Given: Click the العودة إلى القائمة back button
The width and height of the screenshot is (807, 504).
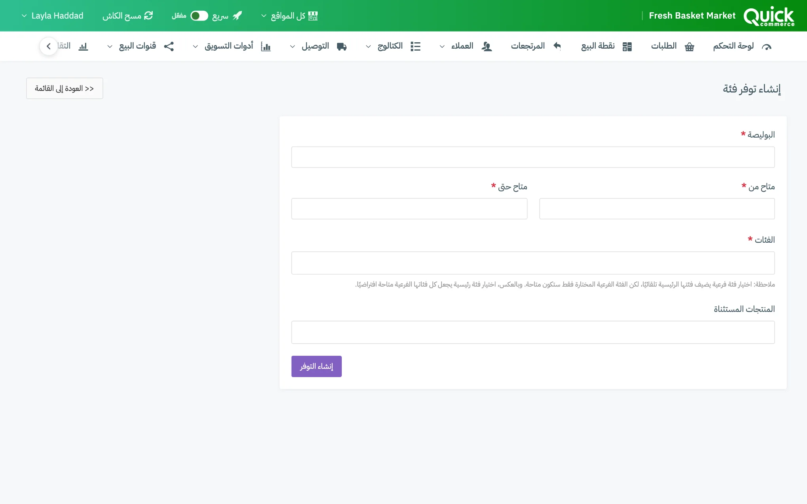Looking at the screenshot, I should (64, 88).
